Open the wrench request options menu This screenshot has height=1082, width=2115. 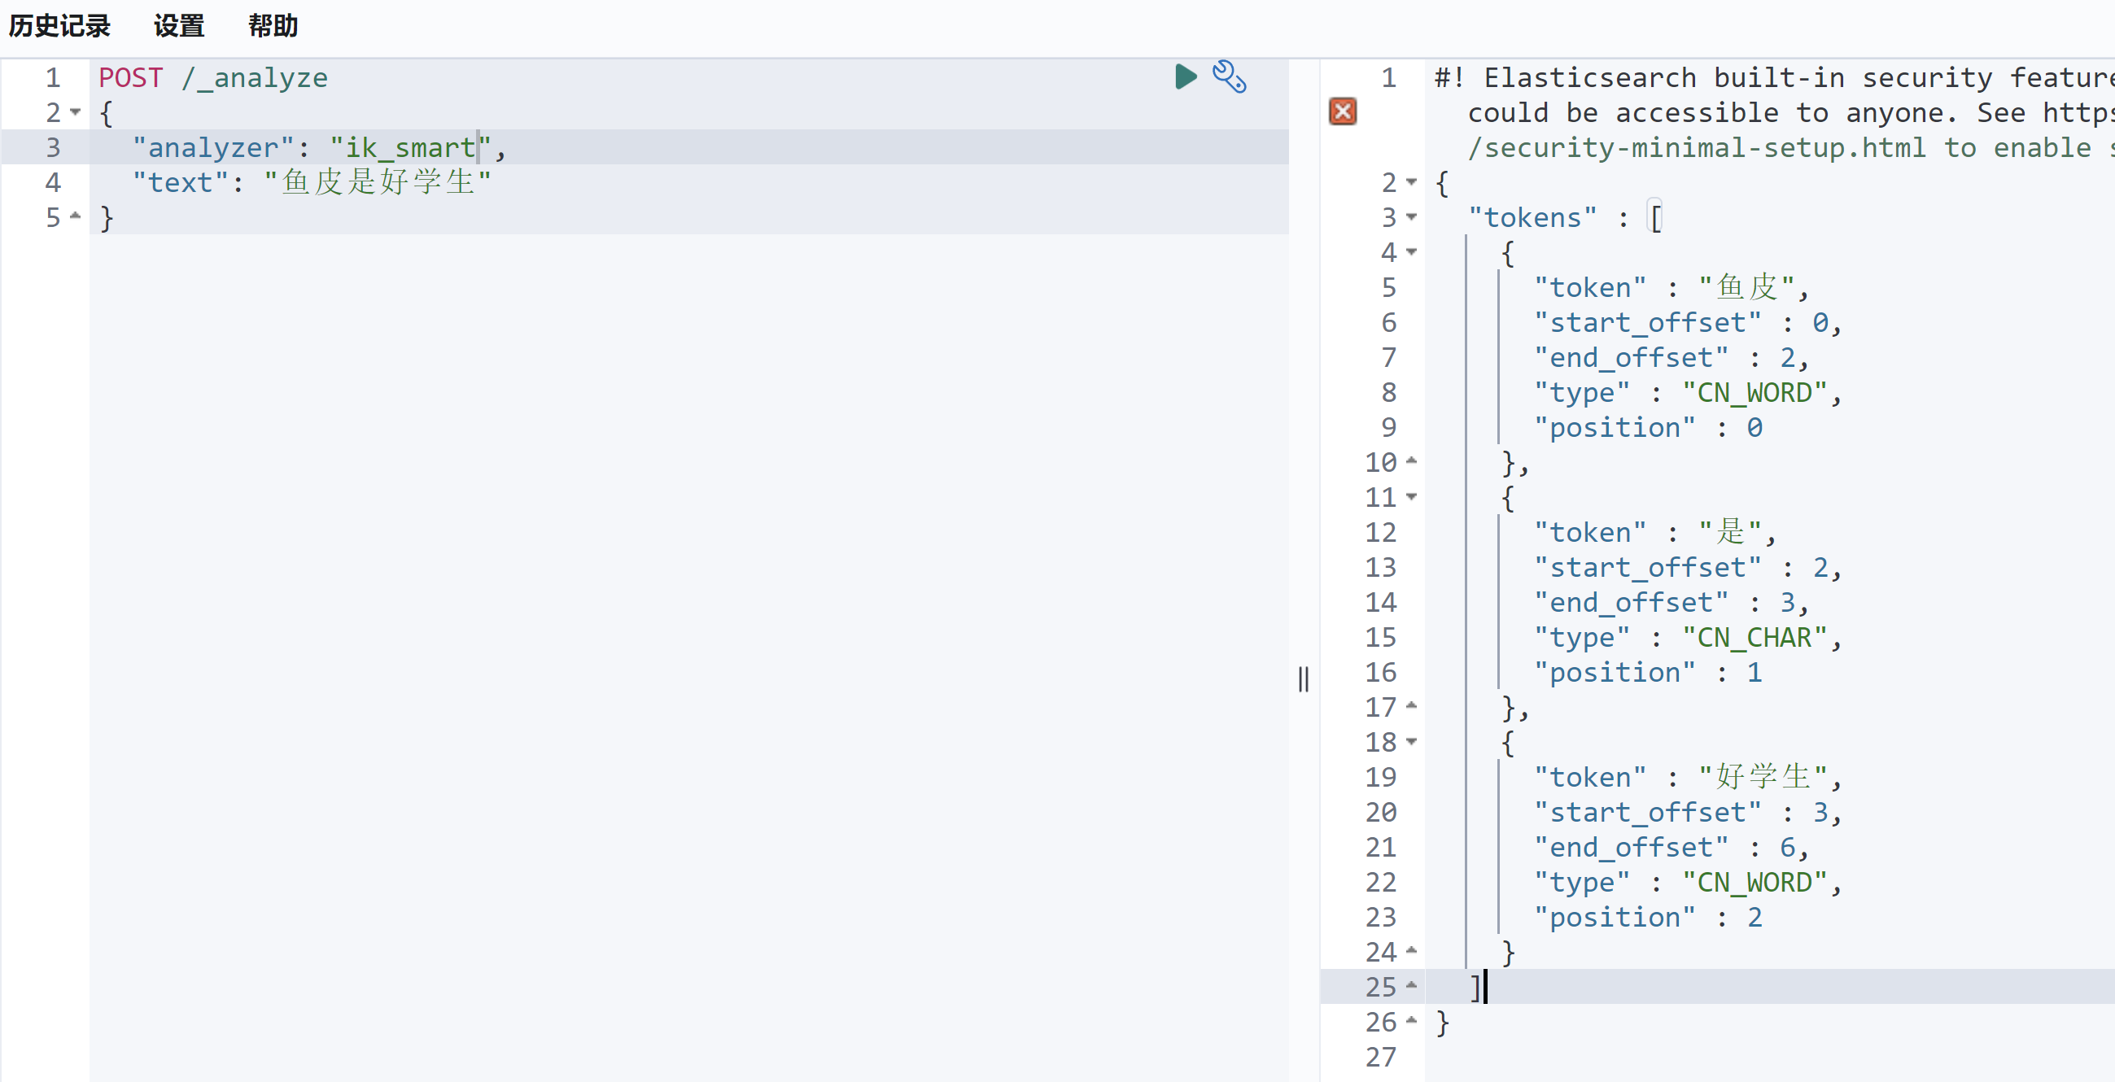(x=1229, y=77)
